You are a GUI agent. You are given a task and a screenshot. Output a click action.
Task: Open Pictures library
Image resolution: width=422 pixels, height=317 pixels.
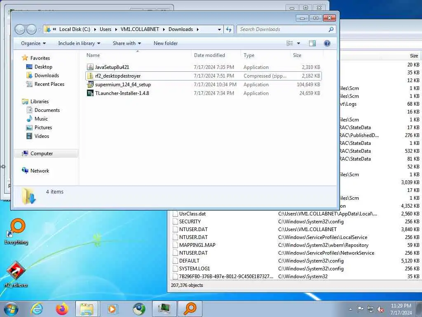click(43, 127)
